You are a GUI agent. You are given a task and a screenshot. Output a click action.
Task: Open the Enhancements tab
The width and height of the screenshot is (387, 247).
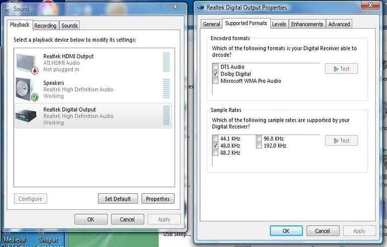[307, 24]
